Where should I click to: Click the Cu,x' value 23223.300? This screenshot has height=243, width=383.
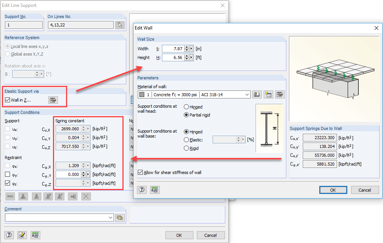[320, 138]
